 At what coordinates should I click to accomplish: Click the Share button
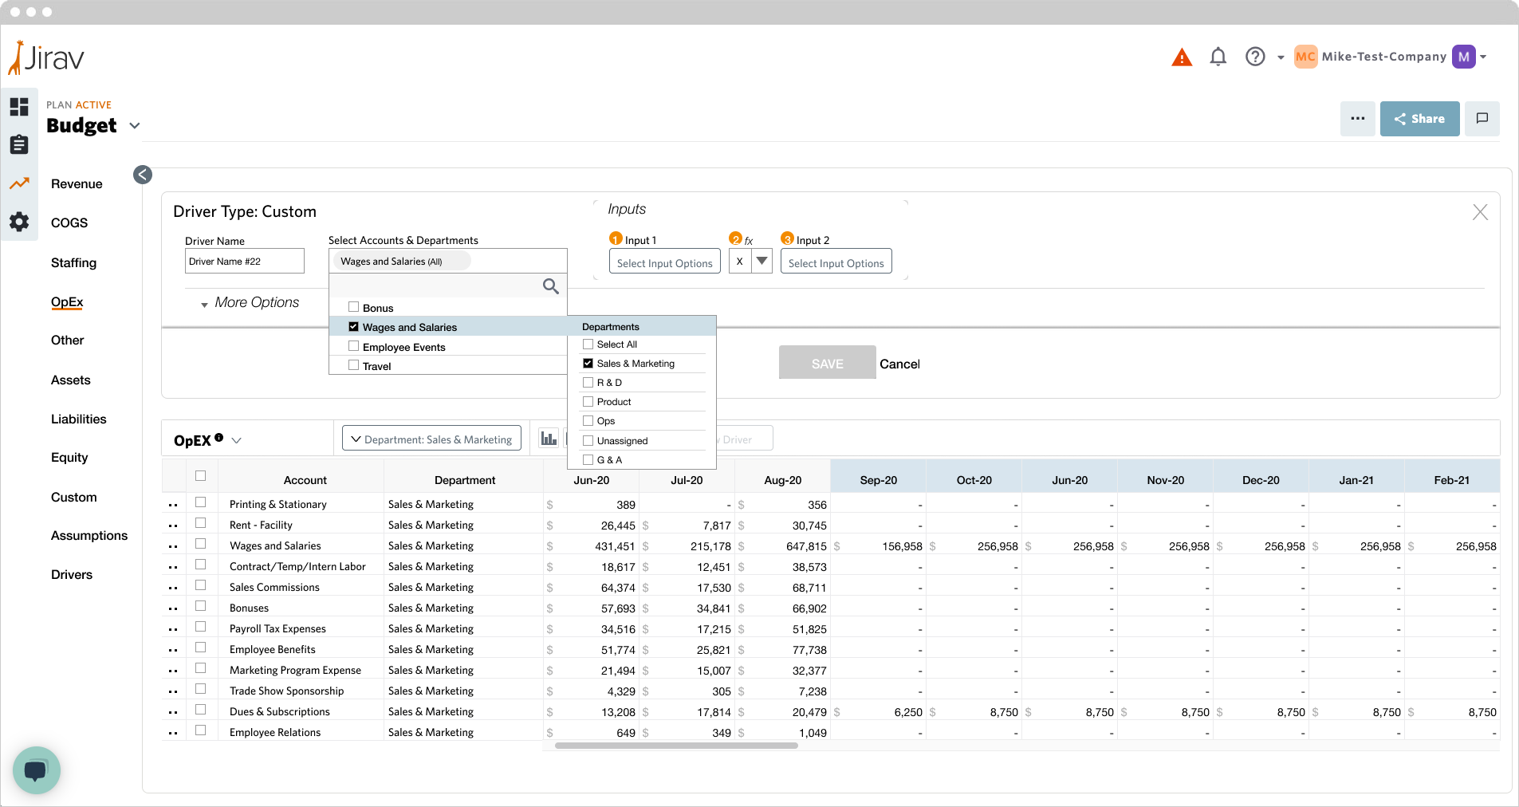click(x=1419, y=119)
